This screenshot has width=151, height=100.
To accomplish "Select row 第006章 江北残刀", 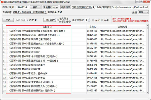I will coord(47,52).
